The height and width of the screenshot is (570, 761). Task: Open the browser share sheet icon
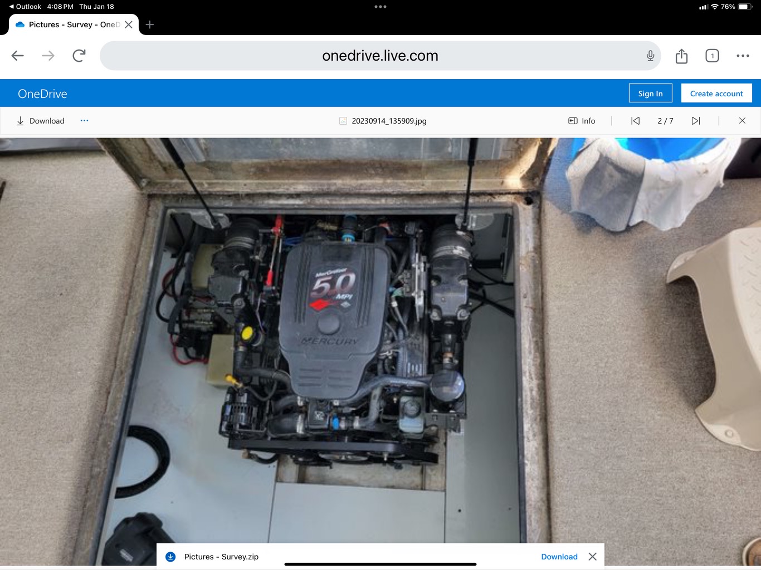coord(681,56)
